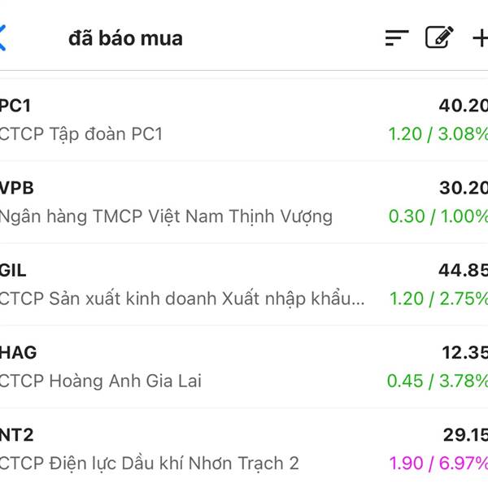This screenshot has height=488, width=488.
Task: Tap PC1 price 40.20
Action: click(464, 106)
